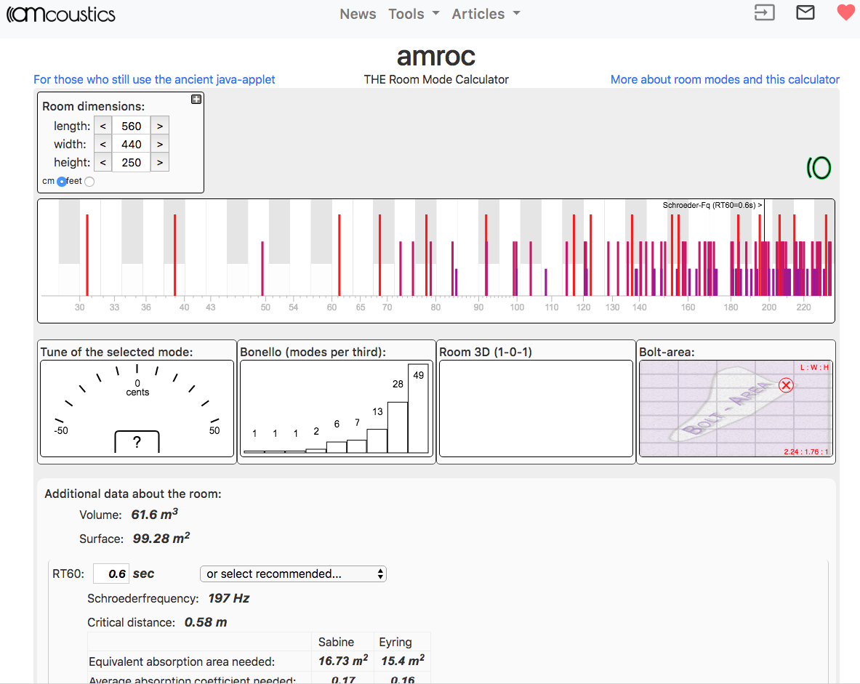The image size is (860, 684).
Task: Click the Eyring absorption area 15.4 m²
Action: click(x=403, y=661)
